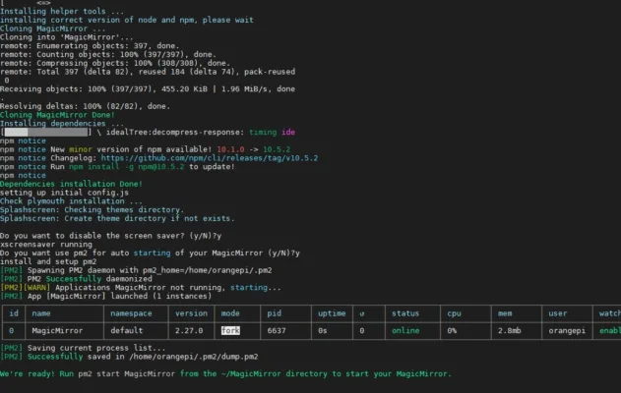Click the 'namespace' column header

[131, 313]
